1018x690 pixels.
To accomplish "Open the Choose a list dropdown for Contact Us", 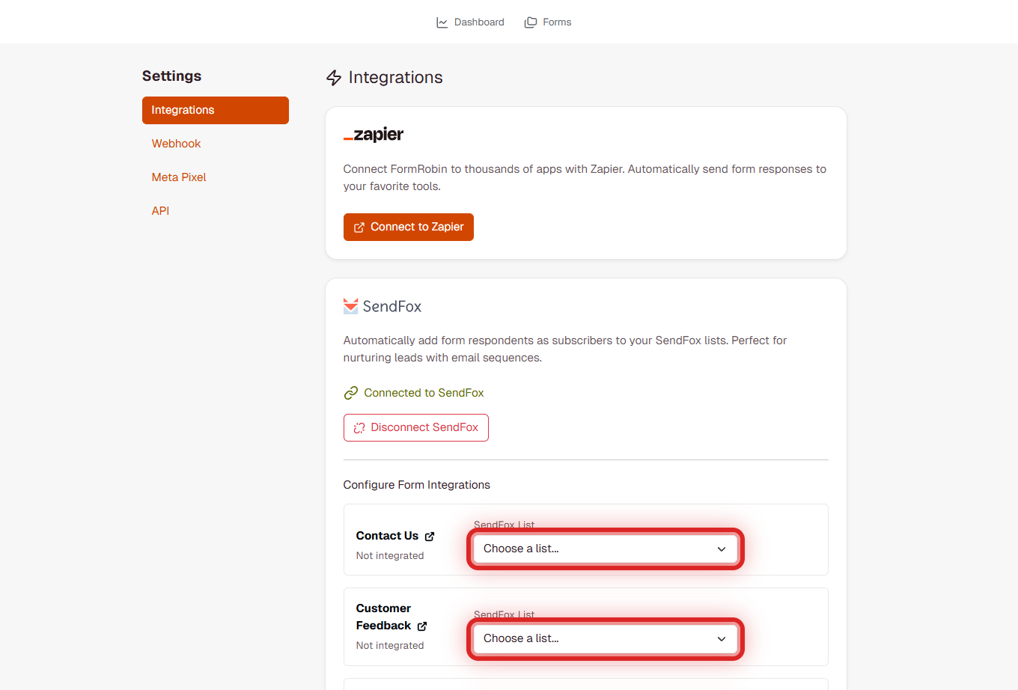I will click(605, 549).
